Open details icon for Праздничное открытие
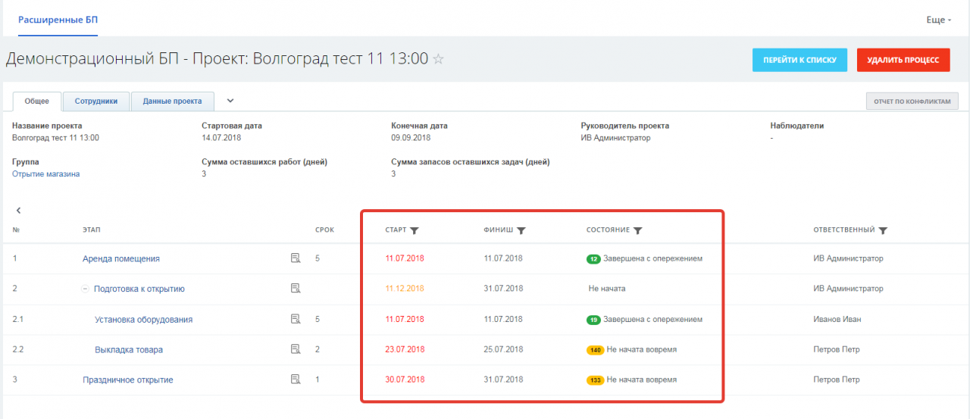The height and width of the screenshot is (419, 970). 296,379
